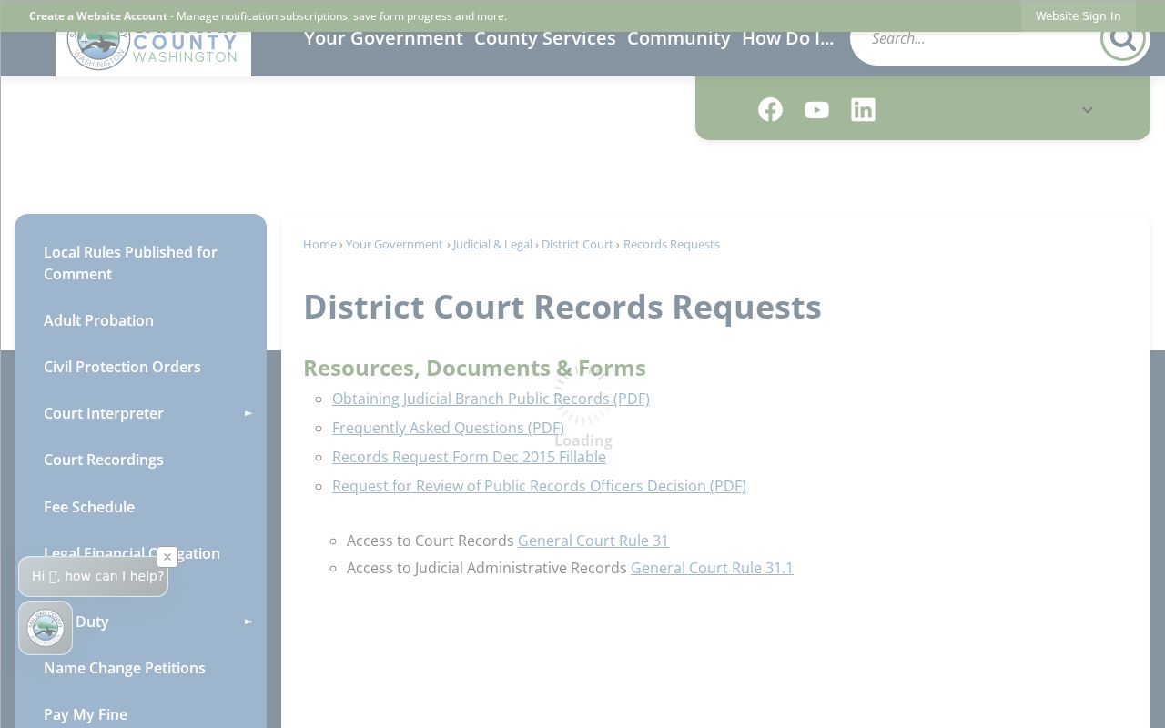The height and width of the screenshot is (728, 1165).
Task: Open District Court breadcrumb link
Action: point(577,244)
